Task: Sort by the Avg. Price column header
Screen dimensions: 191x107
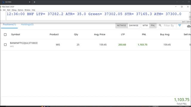Action: (99, 34)
